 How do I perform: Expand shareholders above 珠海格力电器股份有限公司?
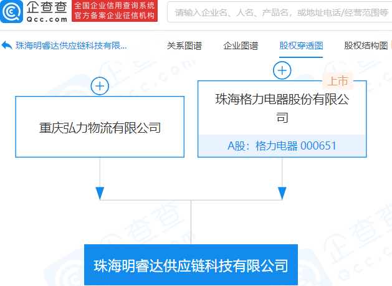tap(282, 70)
